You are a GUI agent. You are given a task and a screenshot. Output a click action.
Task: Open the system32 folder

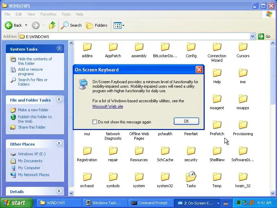click(x=165, y=180)
